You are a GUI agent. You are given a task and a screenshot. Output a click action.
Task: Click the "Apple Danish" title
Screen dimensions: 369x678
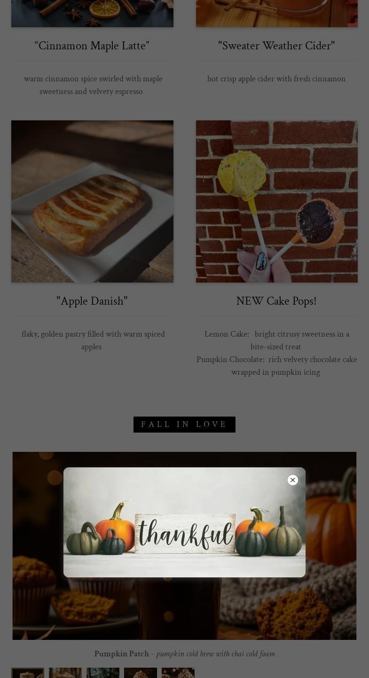92,301
